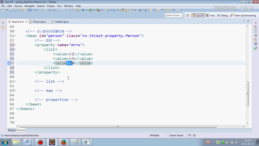Click the debug Resume toolbar icon
The image size is (259, 146).
41,10
